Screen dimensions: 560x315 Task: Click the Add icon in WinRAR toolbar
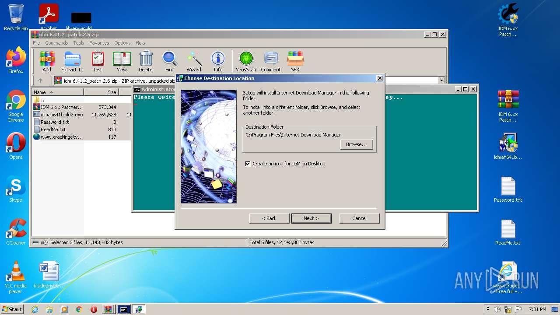(x=47, y=61)
